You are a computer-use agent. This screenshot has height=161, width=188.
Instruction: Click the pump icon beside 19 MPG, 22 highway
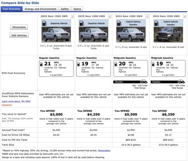click(153, 64)
